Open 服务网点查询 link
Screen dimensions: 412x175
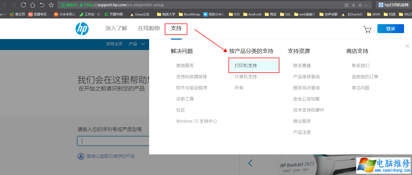click(x=306, y=88)
